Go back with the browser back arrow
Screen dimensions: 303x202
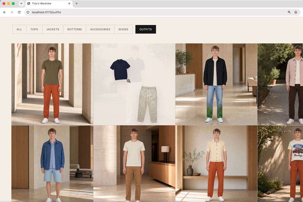click(5, 12)
